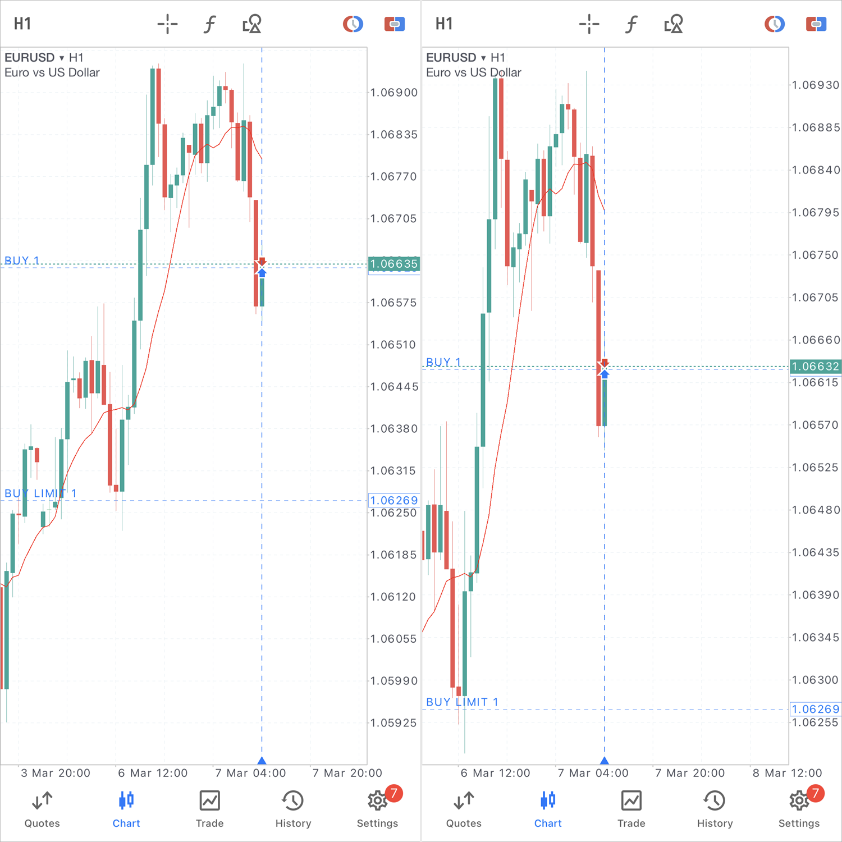Tap the crosshair icon in right chart
Screen dimensions: 842x842
click(589, 24)
